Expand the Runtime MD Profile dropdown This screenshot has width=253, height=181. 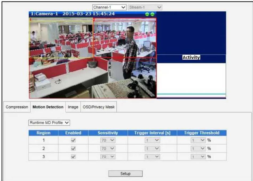[x=49, y=123]
